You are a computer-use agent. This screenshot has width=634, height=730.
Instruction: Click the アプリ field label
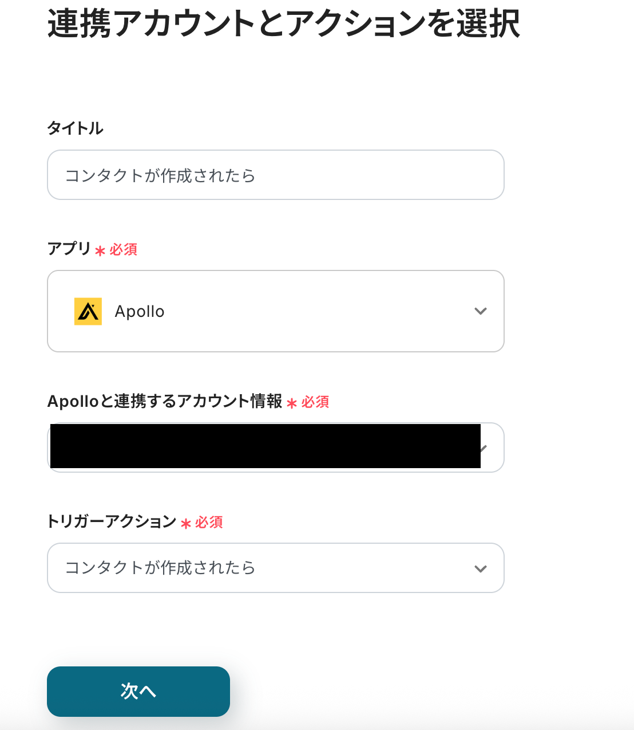pos(69,249)
